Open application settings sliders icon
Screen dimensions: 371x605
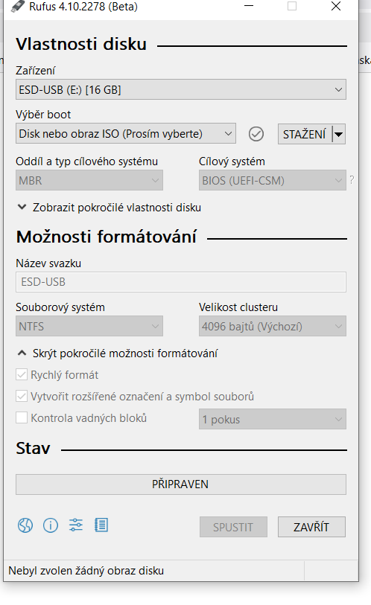pos(76,525)
